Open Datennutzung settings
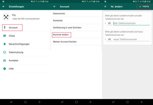 pos(25,52)
